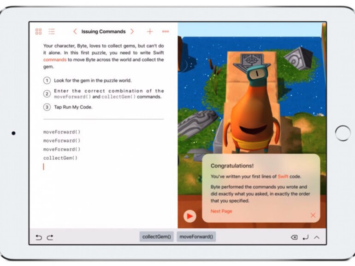Tap the redo arrow

click(x=50, y=237)
